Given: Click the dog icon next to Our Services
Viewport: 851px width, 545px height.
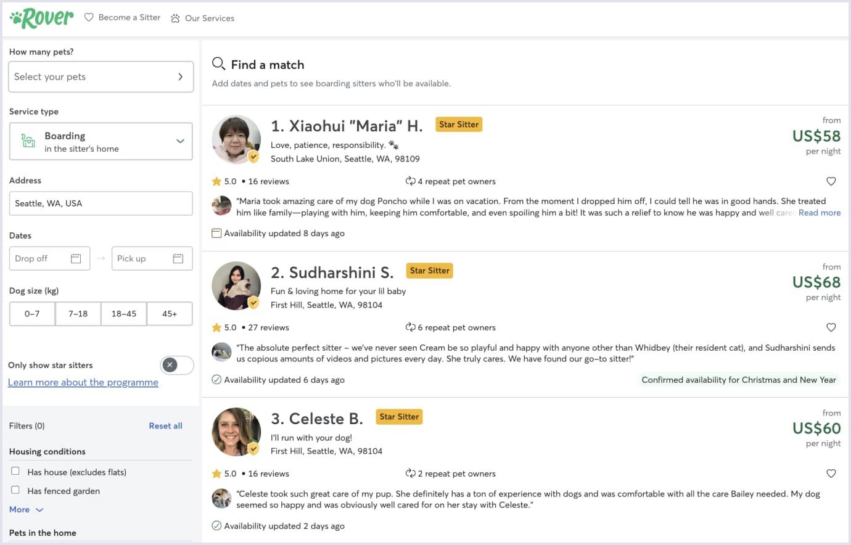Looking at the screenshot, I should click(175, 18).
